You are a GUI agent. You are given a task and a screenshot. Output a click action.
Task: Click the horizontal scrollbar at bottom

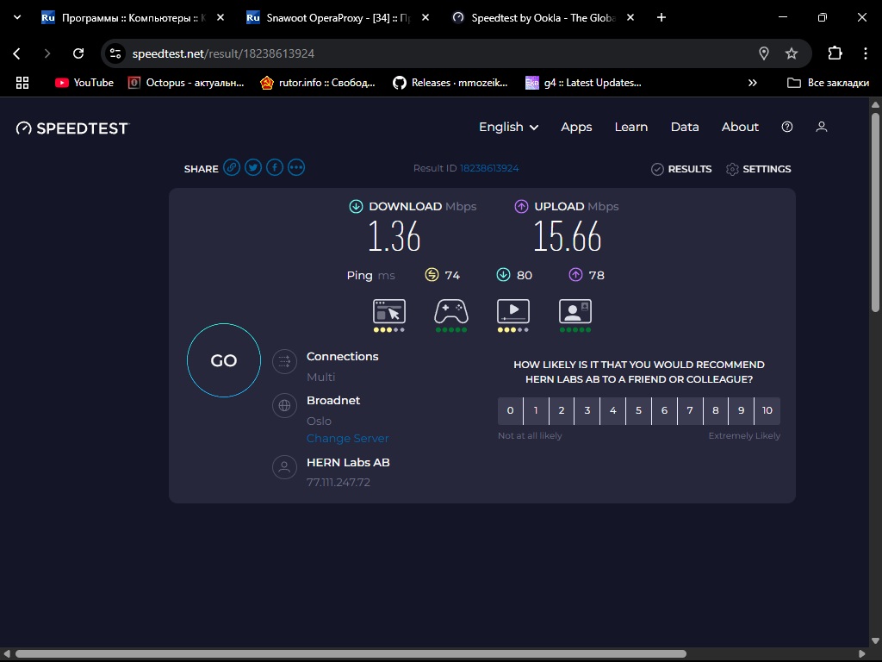[351, 654]
